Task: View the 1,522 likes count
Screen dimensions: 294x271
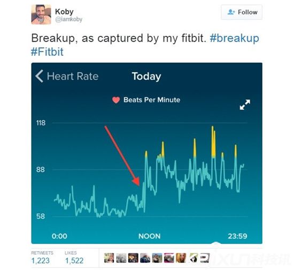Action: 74,261
